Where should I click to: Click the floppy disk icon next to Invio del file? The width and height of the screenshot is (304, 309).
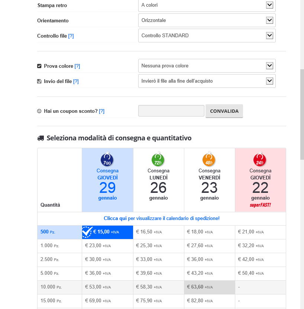click(x=39, y=81)
